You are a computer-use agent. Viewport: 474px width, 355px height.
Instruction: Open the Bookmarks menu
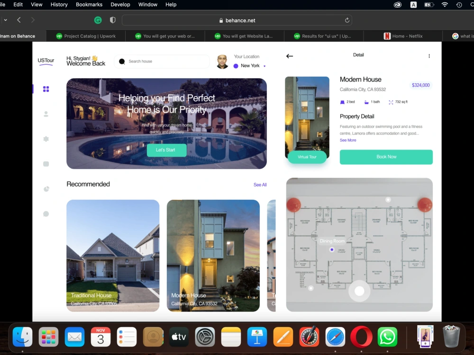[x=89, y=5]
